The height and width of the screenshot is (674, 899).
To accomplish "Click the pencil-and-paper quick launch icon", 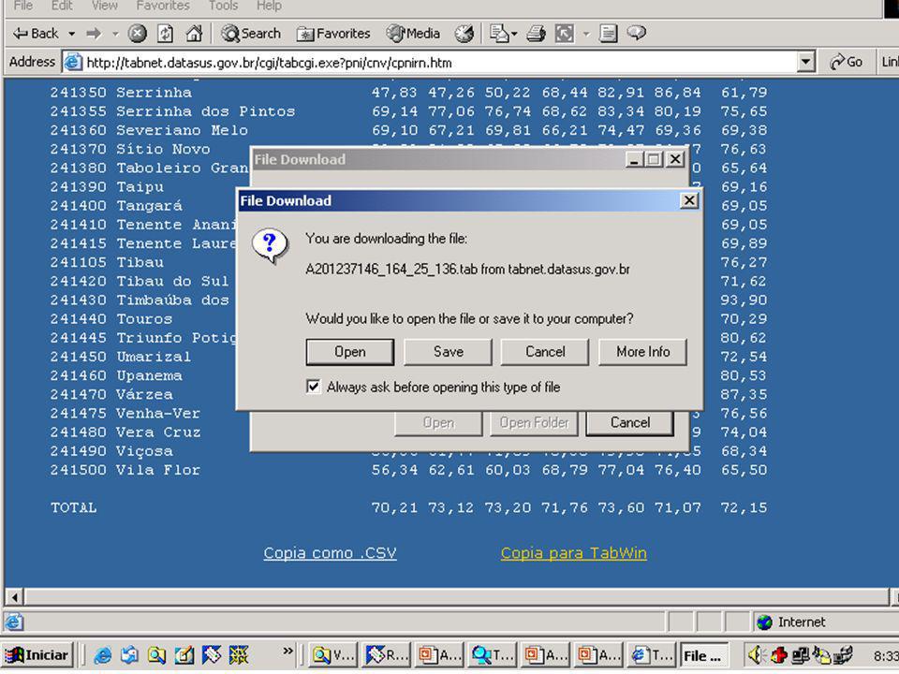I will coord(184,655).
